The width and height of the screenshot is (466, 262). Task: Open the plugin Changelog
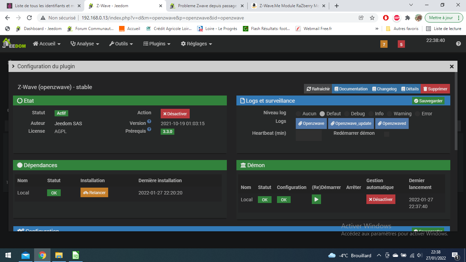point(384,89)
